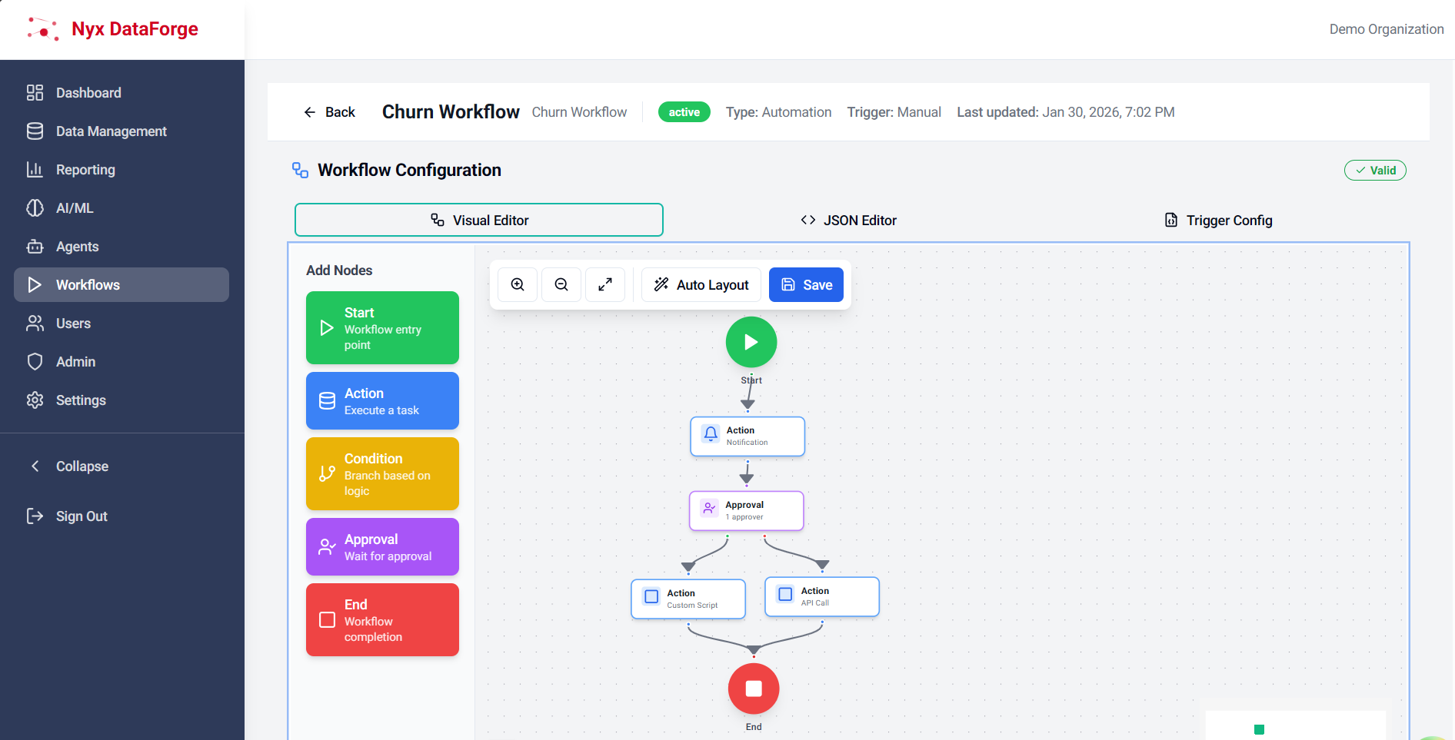This screenshot has height=740, width=1455.
Task: Select the API Call action node
Action: [821, 596]
